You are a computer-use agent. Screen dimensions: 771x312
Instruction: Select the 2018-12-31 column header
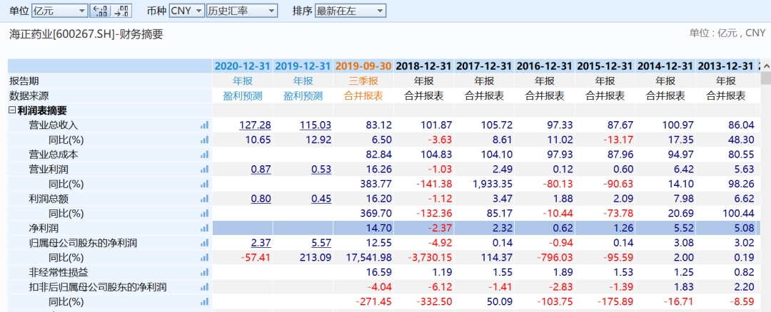[x=424, y=66]
